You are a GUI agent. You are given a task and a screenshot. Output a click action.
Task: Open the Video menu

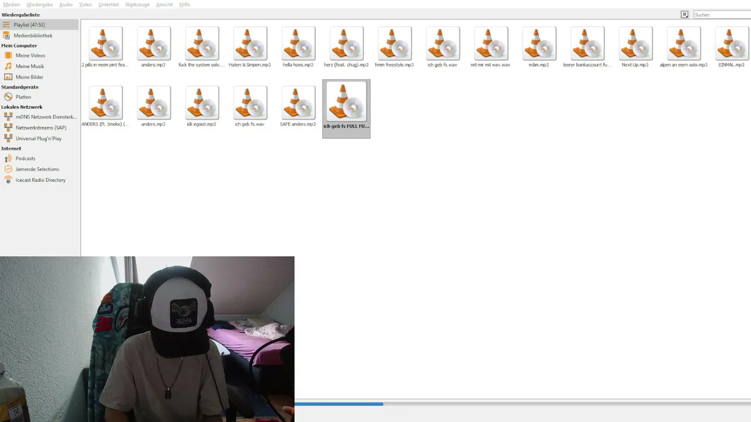pos(85,5)
